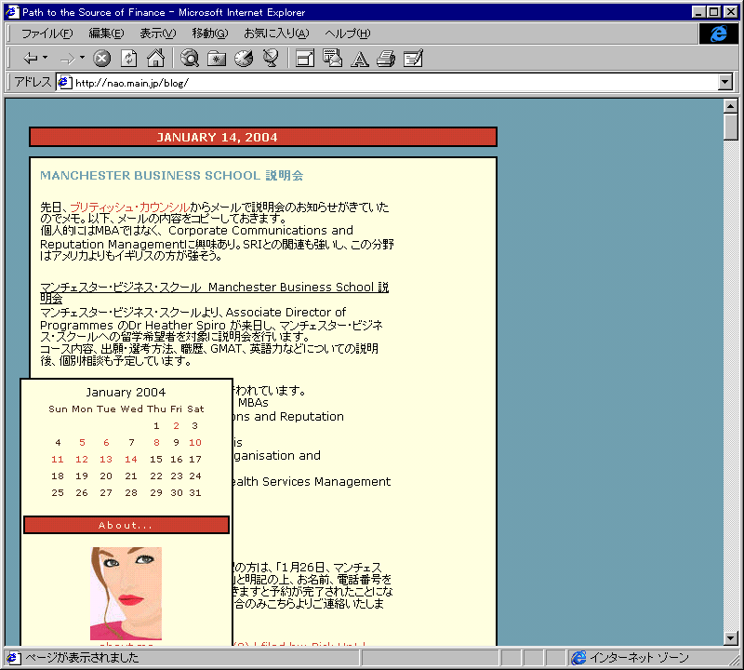744x670 pixels.
Task: Click the January 2004 calendar title
Action: point(126,392)
